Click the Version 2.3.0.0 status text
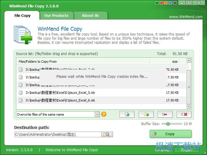This screenshot has width=207, height=155. tap(19, 150)
